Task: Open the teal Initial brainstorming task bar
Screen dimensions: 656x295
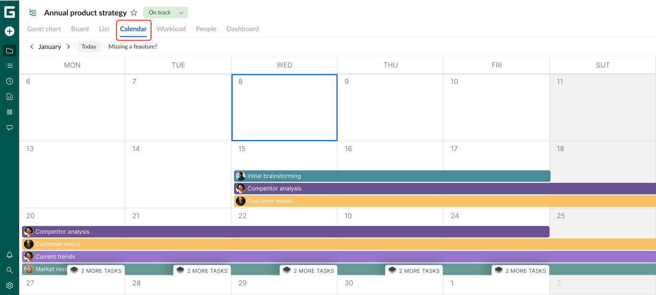Action: click(x=392, y=176)
